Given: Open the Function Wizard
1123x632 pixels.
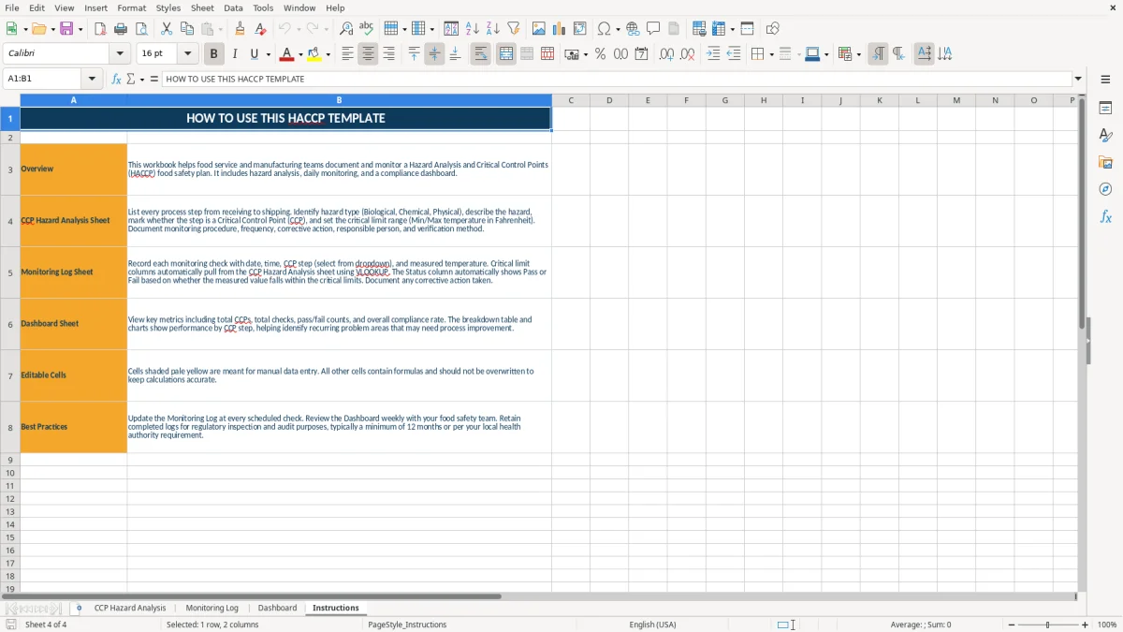Looking at the screenshot, I should point(116,79).
